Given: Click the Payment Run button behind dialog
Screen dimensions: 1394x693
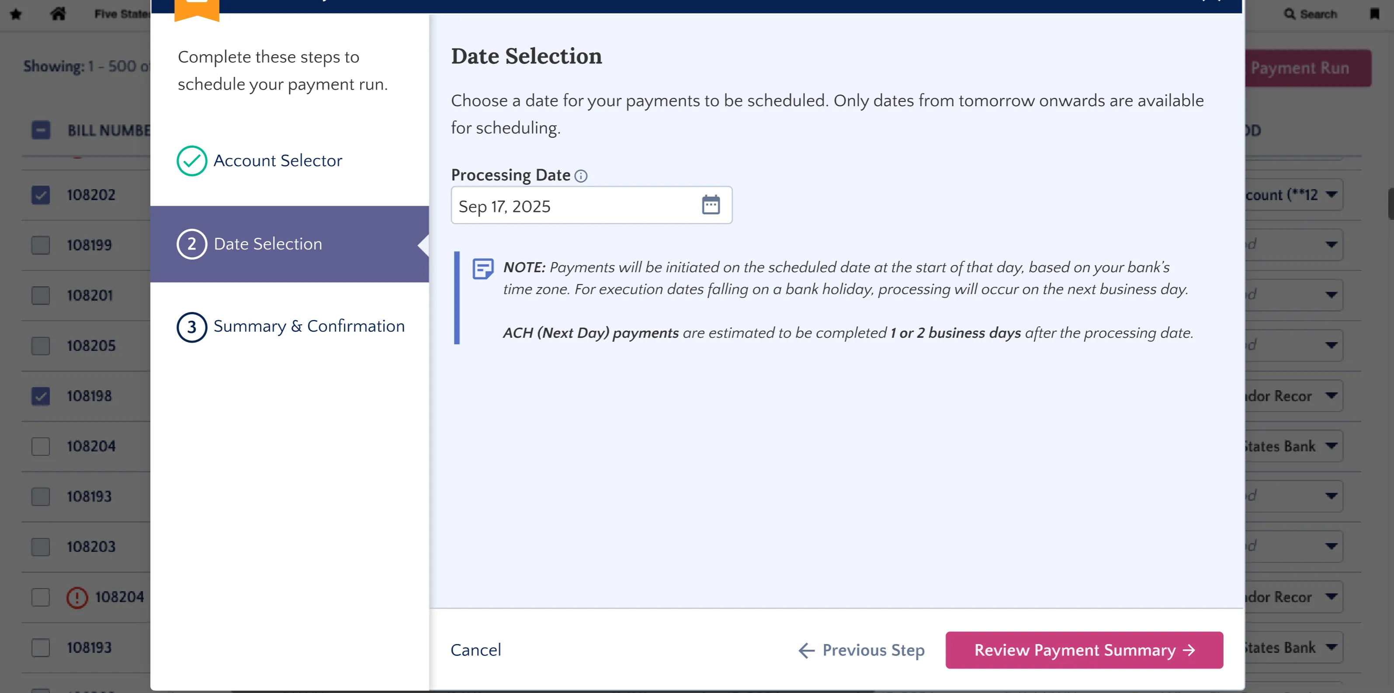Looking at the screenshot, I should point(1308,68).
